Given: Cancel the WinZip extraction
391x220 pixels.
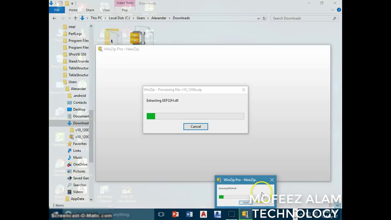Looking at the screenshot, I should (x=196, y=127).
